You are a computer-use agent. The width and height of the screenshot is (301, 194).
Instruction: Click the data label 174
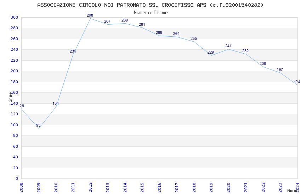[297, 82]
